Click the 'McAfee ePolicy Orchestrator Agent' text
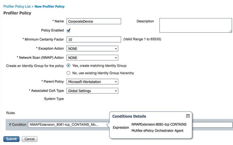Viewport: 233px width, 145px height. click(x=157, y=131)
